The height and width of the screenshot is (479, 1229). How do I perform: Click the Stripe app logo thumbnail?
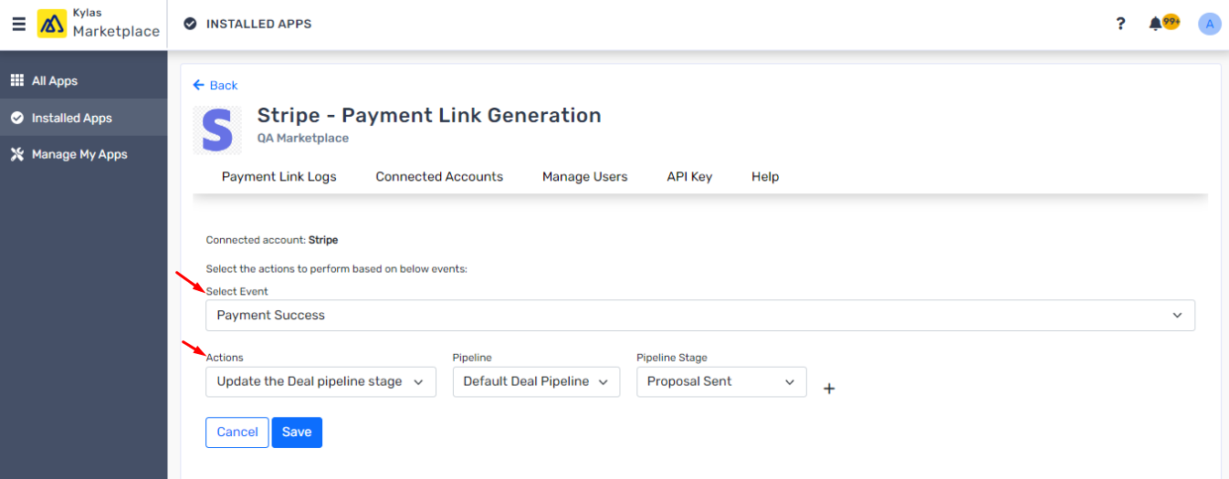pyautogui.click(x=217, y=130)
